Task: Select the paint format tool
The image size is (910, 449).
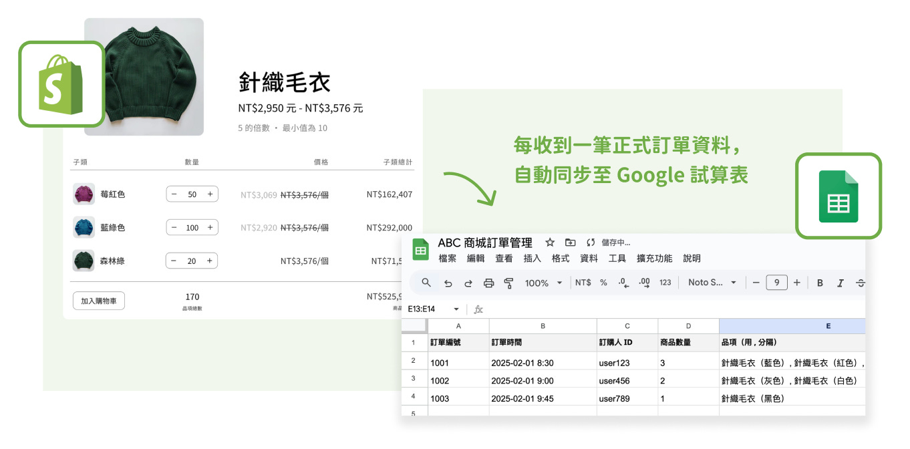Action: (509, 283)
